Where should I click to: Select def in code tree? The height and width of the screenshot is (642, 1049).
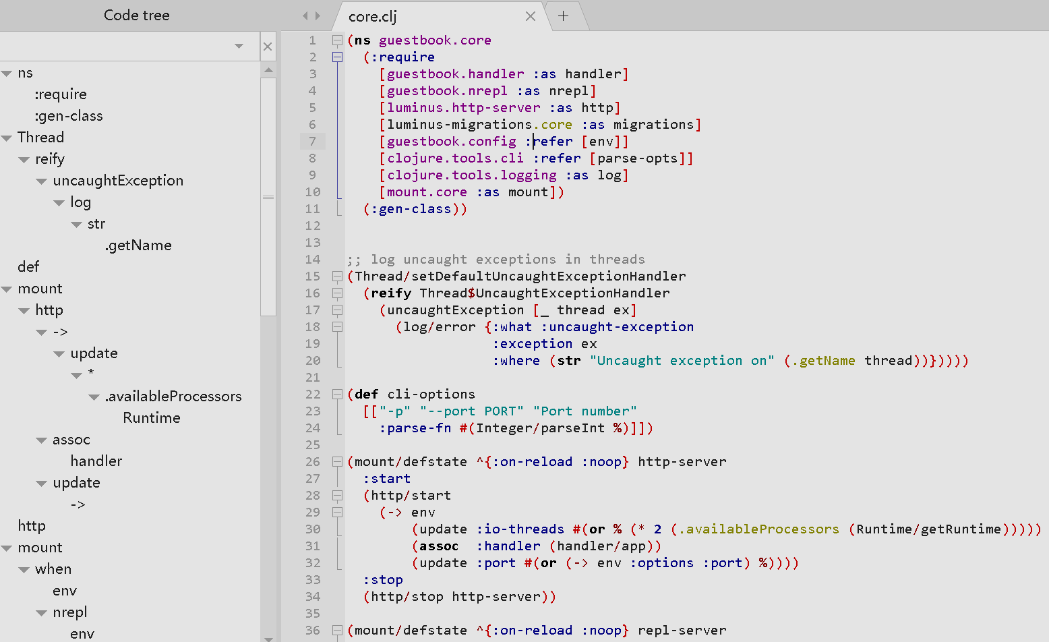tap(28, 267)
